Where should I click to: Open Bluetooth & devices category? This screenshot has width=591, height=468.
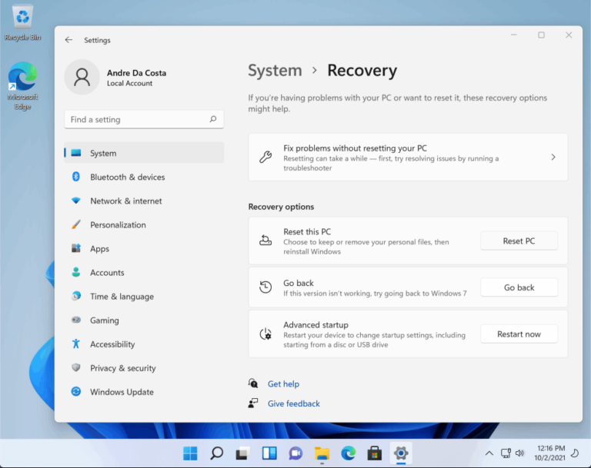(145, 177)
